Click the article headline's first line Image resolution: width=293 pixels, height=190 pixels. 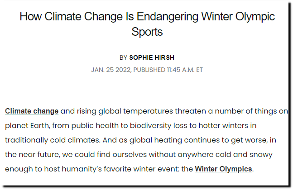pos(147,16)
